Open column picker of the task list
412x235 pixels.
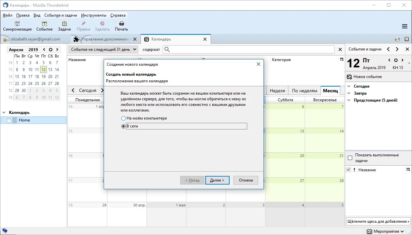pyautogui.click(x=408, y=170)
